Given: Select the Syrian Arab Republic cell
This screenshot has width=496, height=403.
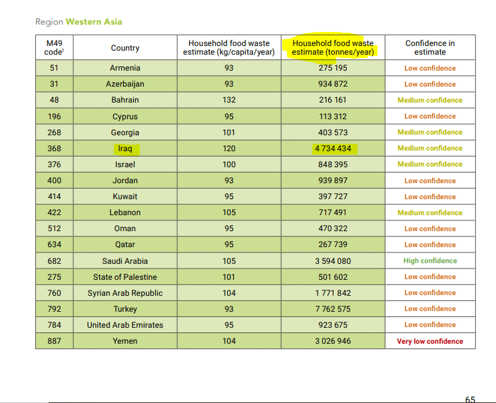Looking at the screenshot, I should point(125,293).
